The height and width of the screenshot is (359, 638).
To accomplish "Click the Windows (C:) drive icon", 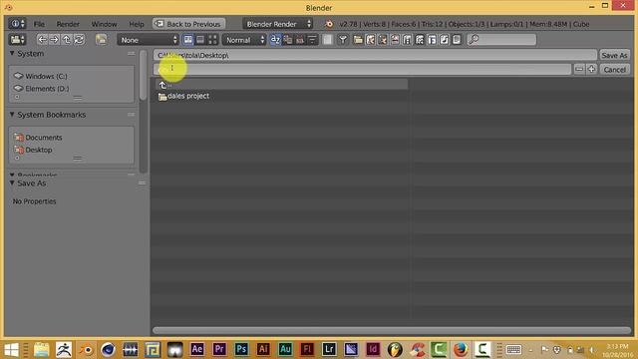I will [18, 76].
